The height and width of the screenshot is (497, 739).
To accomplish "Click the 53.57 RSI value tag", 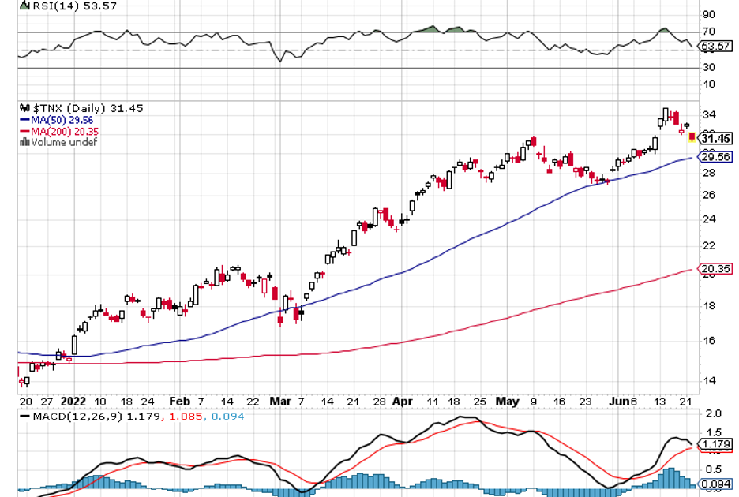I will pyautogui.click(x=717, y=47).
